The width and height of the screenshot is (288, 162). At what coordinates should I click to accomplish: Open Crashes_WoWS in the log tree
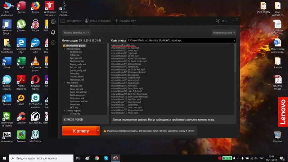(77, 77)
